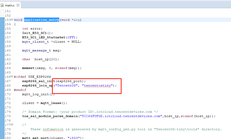Click the C file icon on main.c tab
The image size is (231, 139).
(x=2, y=5)
